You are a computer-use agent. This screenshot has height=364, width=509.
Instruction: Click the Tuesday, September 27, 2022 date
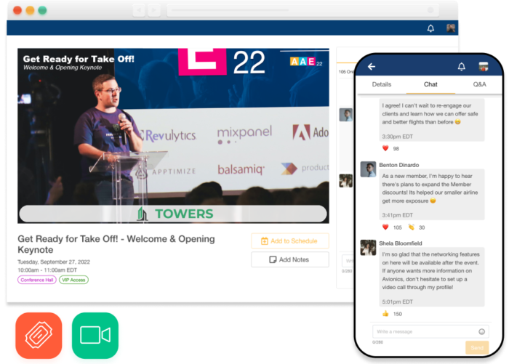click(54, 262)
